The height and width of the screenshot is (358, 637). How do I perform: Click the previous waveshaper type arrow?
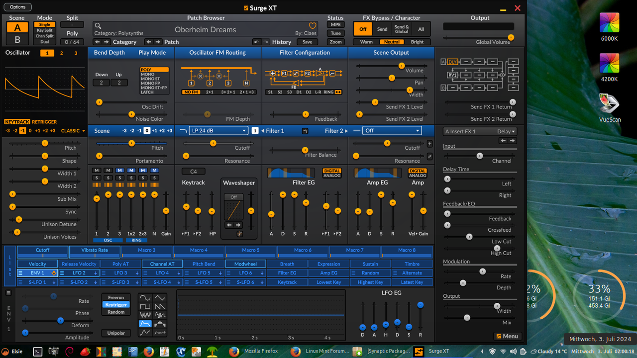point(229,225)
